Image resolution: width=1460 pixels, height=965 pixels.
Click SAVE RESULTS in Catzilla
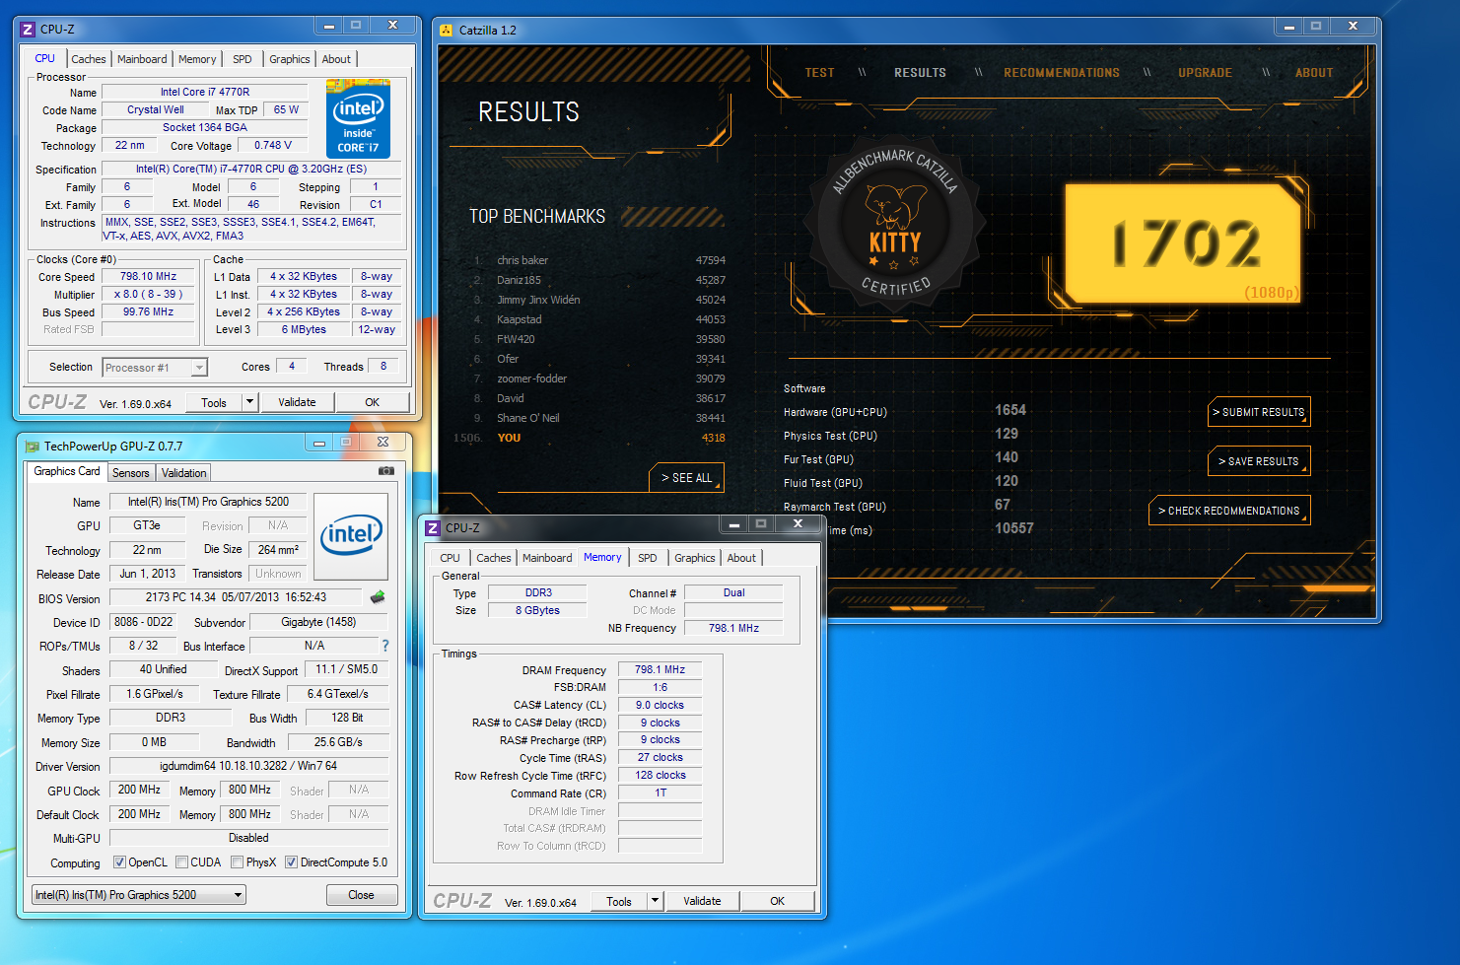pos(1259,461)
